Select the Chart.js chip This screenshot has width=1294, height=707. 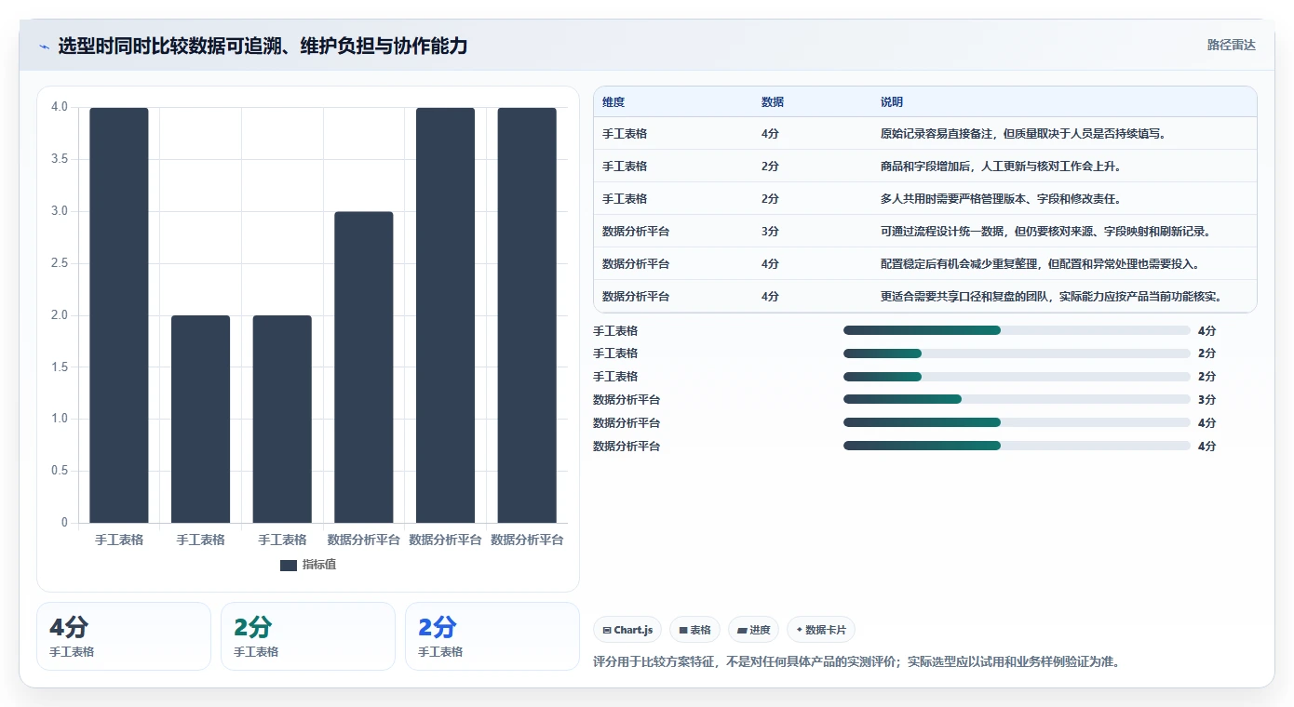(627, 630)
